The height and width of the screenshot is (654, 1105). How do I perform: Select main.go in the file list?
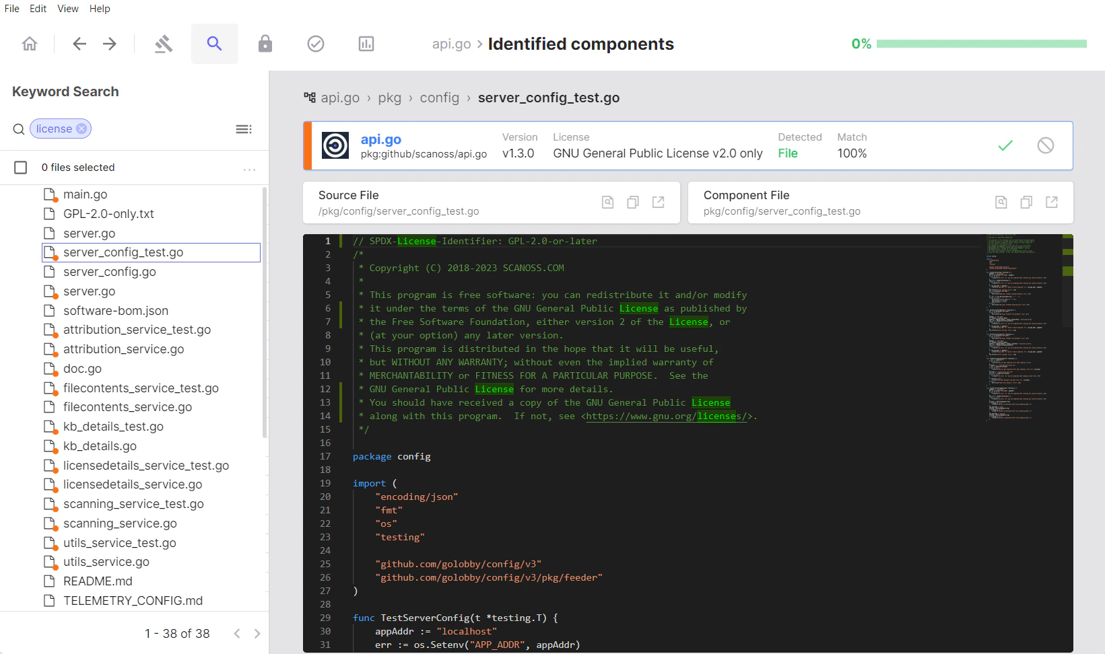tap(85, 194)
